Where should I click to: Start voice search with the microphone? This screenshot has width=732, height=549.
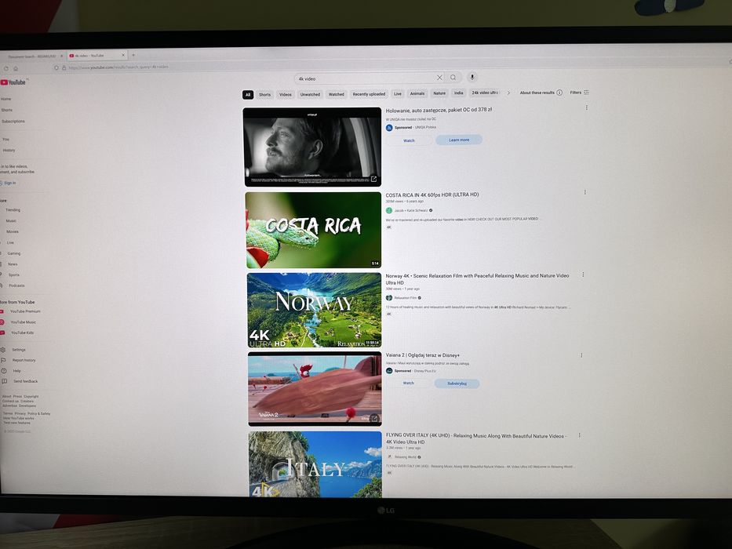coord(472,77)
